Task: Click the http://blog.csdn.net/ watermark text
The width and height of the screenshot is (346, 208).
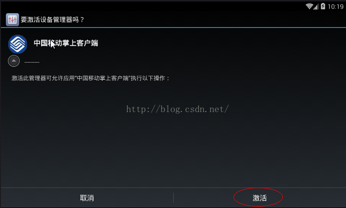Action: pyautogui.click(x=178, y=109)
